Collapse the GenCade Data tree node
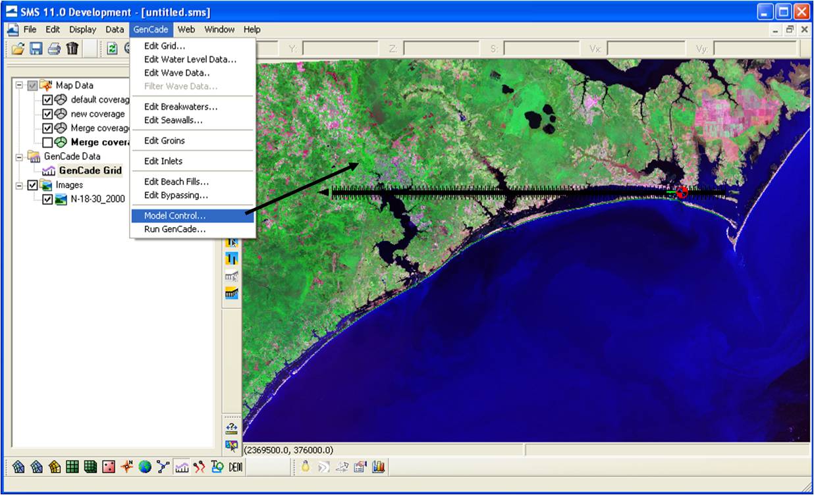 tap(19, 157)
